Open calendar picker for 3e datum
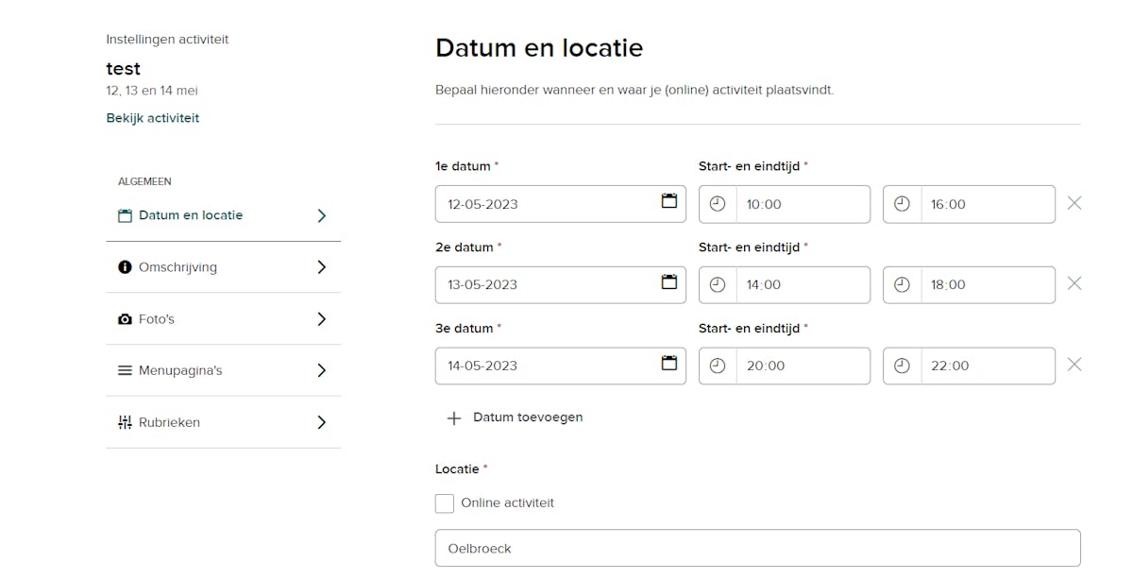This screenshot has width=1133, height=579. point(668,364)
